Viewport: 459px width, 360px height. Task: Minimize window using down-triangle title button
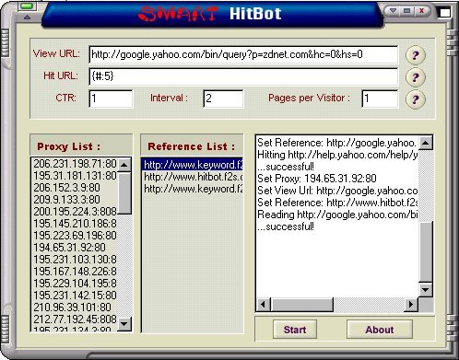coord(393,11)
